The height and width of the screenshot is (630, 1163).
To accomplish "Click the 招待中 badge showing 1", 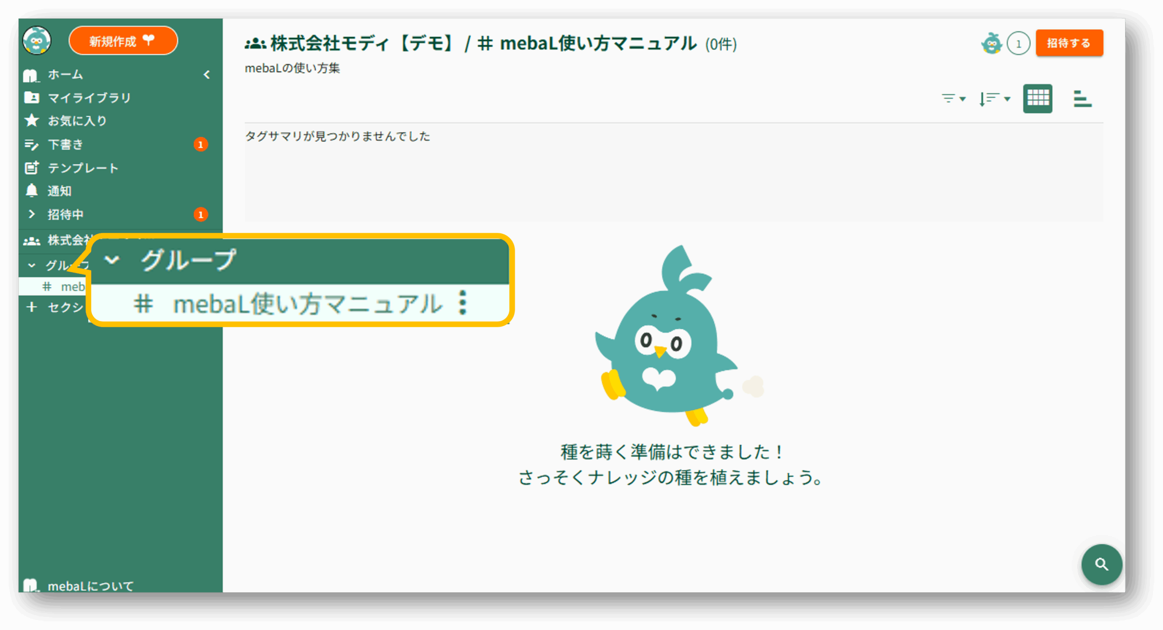I will click(x=201, y=214).
